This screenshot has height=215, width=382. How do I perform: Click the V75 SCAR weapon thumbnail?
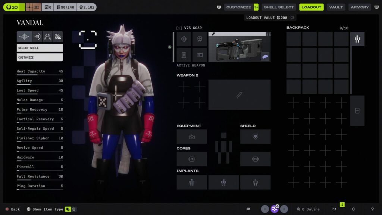239,49
